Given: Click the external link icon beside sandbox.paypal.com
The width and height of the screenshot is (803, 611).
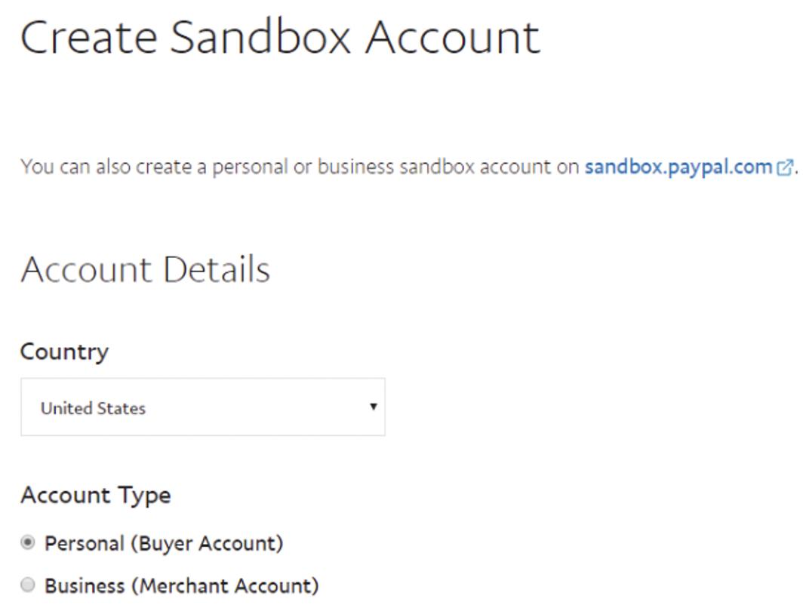Looking at the screenshot, I should (x=785, y=167).
